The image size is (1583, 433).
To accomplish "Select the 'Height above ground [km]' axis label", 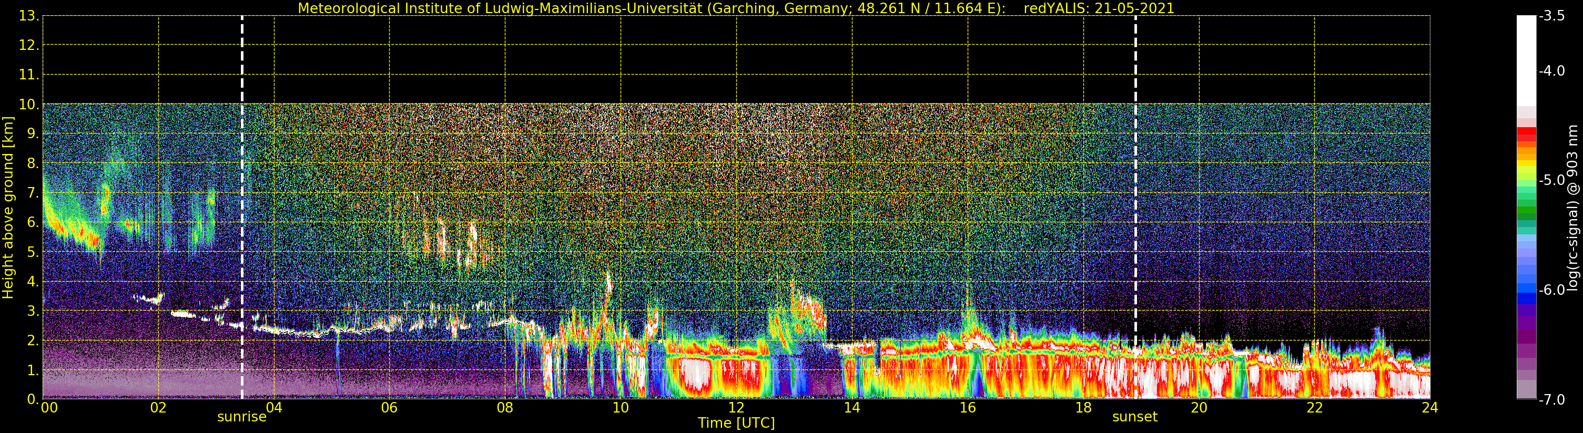I will pos(8,208).
